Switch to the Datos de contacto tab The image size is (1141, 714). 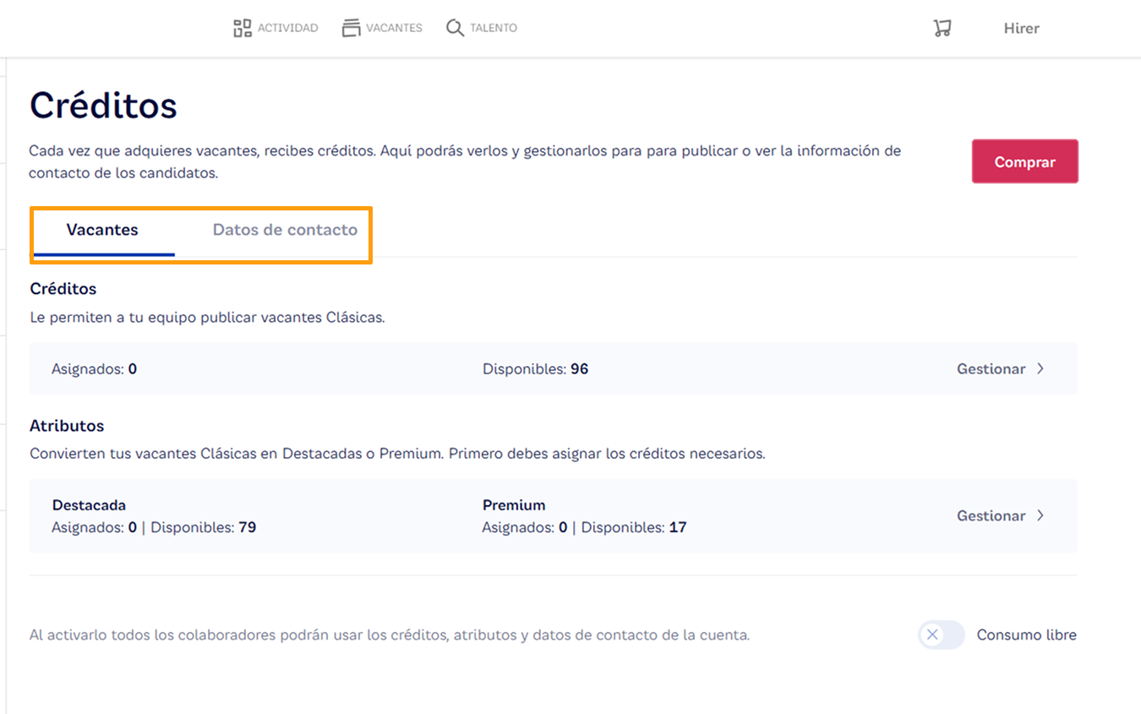(285, 229)
